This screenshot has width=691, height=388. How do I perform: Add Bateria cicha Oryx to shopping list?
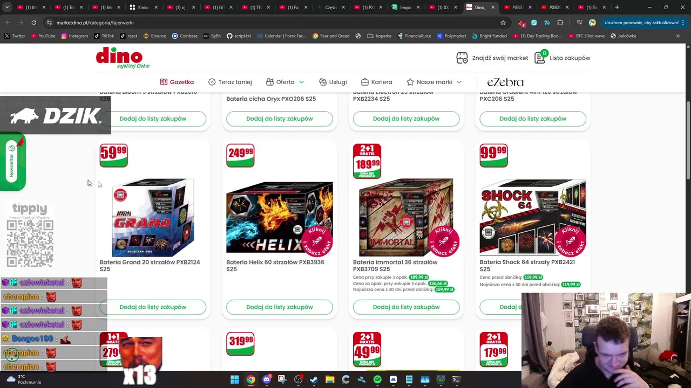(x=280, y=119)
